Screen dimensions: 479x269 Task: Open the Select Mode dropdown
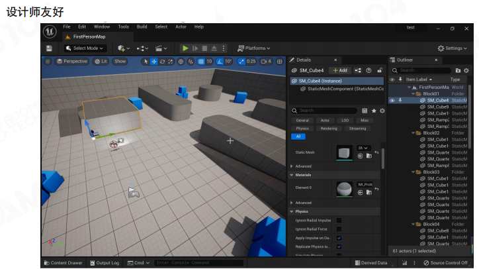(86, 48)
